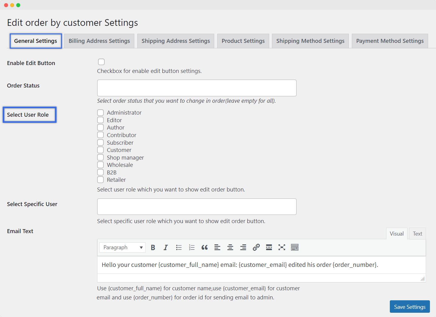436x317 pixels.
Task: Center align the email text
Action: 230,247
